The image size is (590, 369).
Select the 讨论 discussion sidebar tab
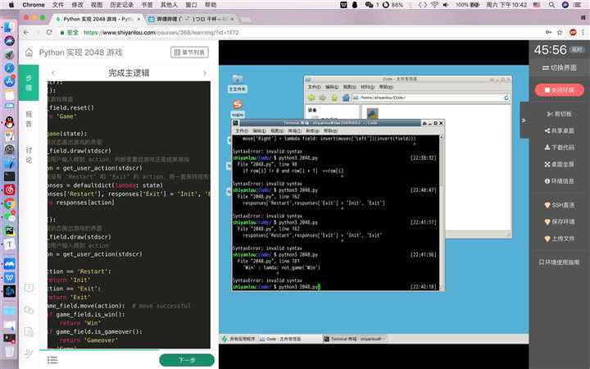(x=29, y=155)
